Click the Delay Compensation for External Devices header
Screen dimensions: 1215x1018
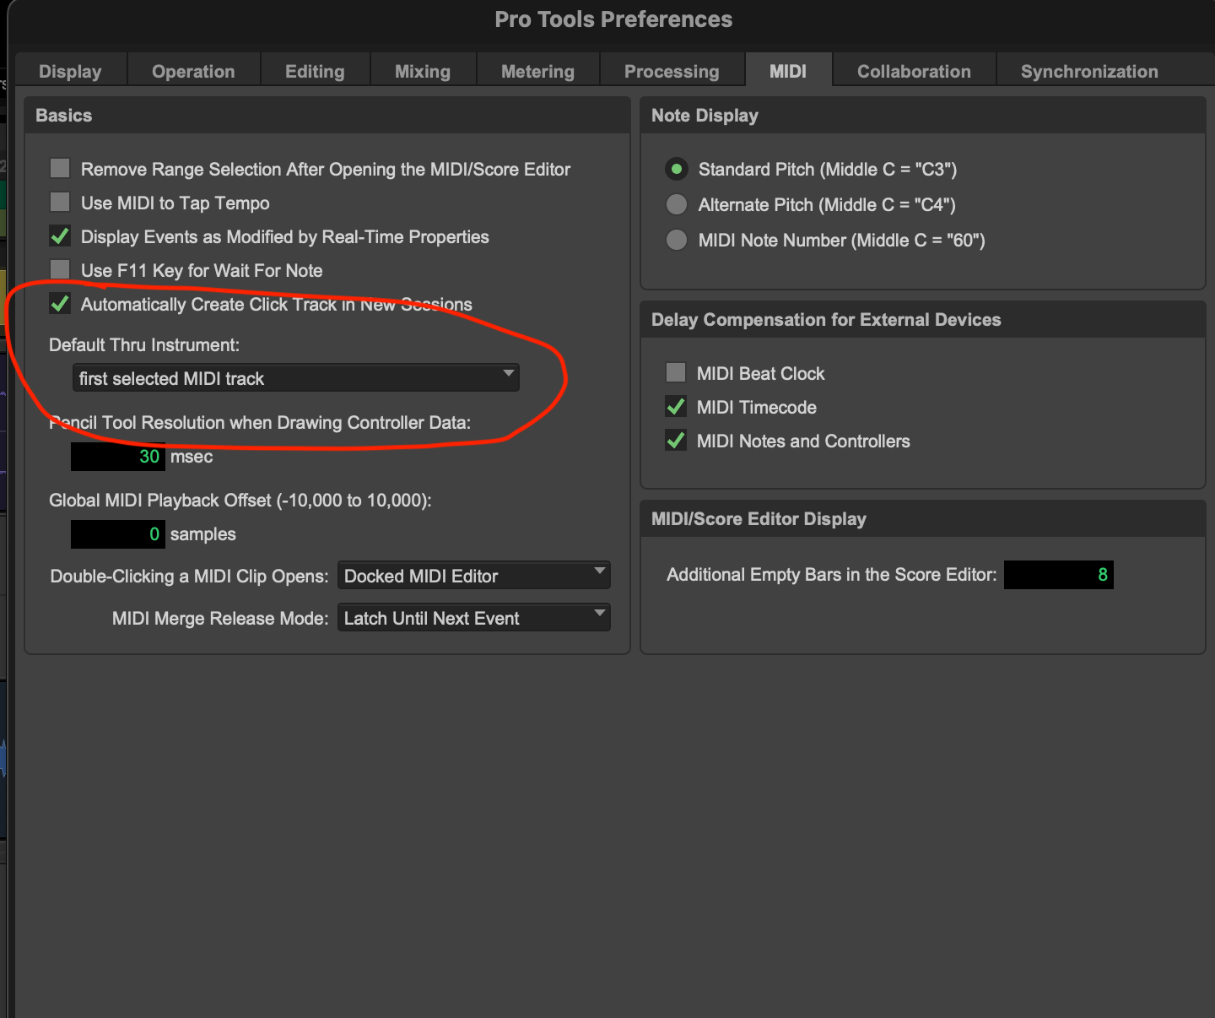click(x=826, y=320)
